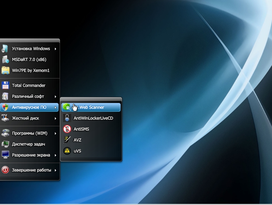Open the Программы (WIM) menu entry

tap(29, 133)
